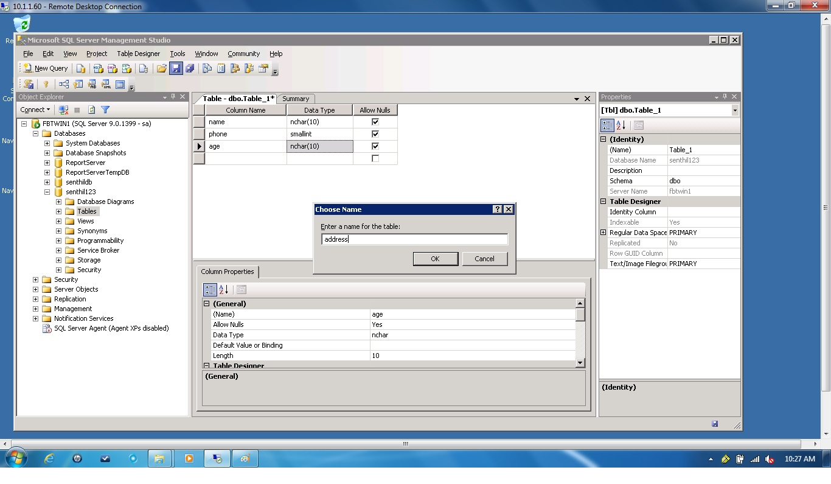The width and height of the screenshot is (831, 484).
Task: Click the Manage Fulltext Index toolbar icon
Action: [92, 84]
